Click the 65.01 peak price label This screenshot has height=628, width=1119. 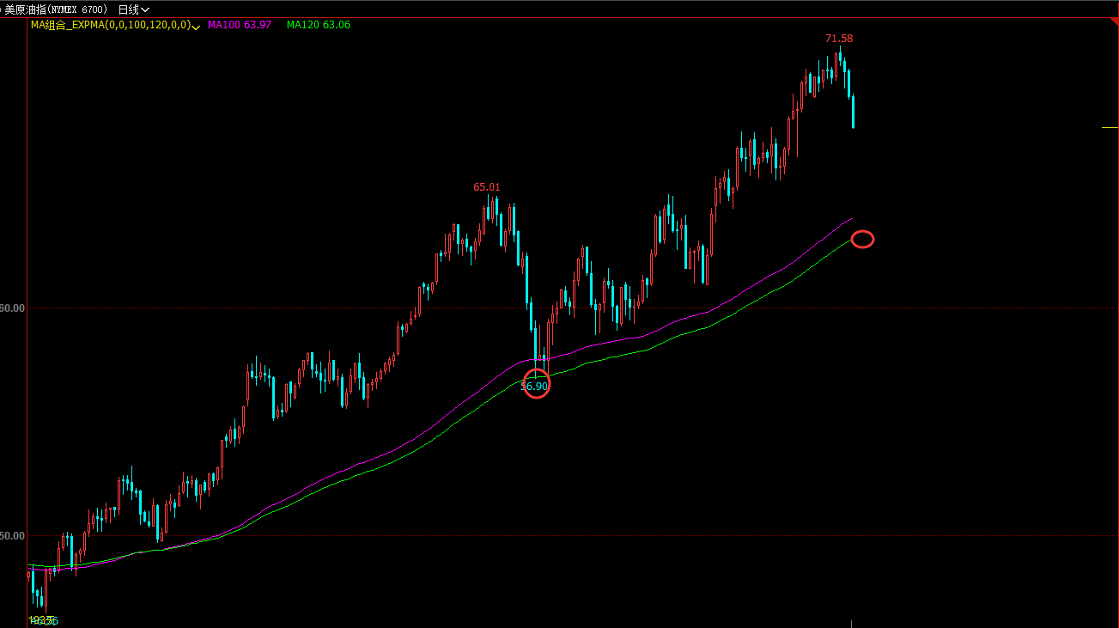coord(486,186)
